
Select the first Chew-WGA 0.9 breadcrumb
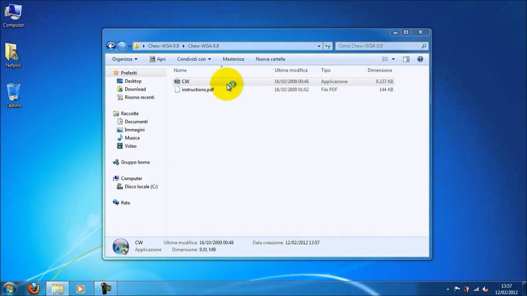[x=163, y=46]
